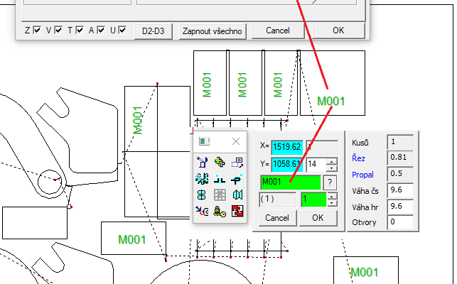457x284 pixels.
Task: Decrease the green quantity spinner value
Action: (332, 203)
